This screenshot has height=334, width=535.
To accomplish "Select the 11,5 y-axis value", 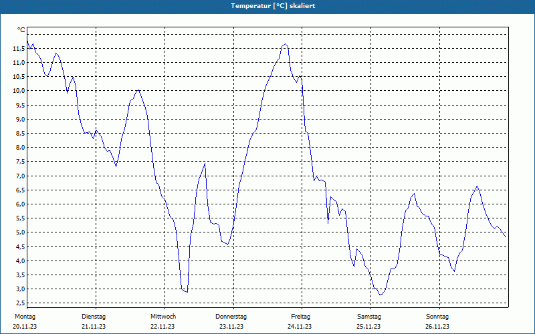I will pyautogui.click(x=19, y=49).
